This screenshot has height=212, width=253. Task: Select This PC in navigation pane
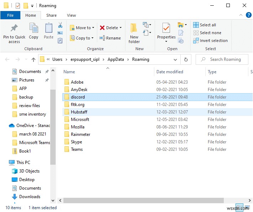click(x=20, y=163)
